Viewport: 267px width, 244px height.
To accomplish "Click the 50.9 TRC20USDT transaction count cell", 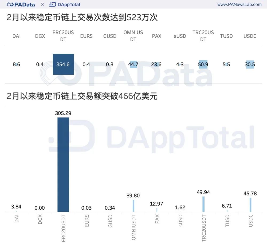I will pyautogui.click(x=203, y=64).
